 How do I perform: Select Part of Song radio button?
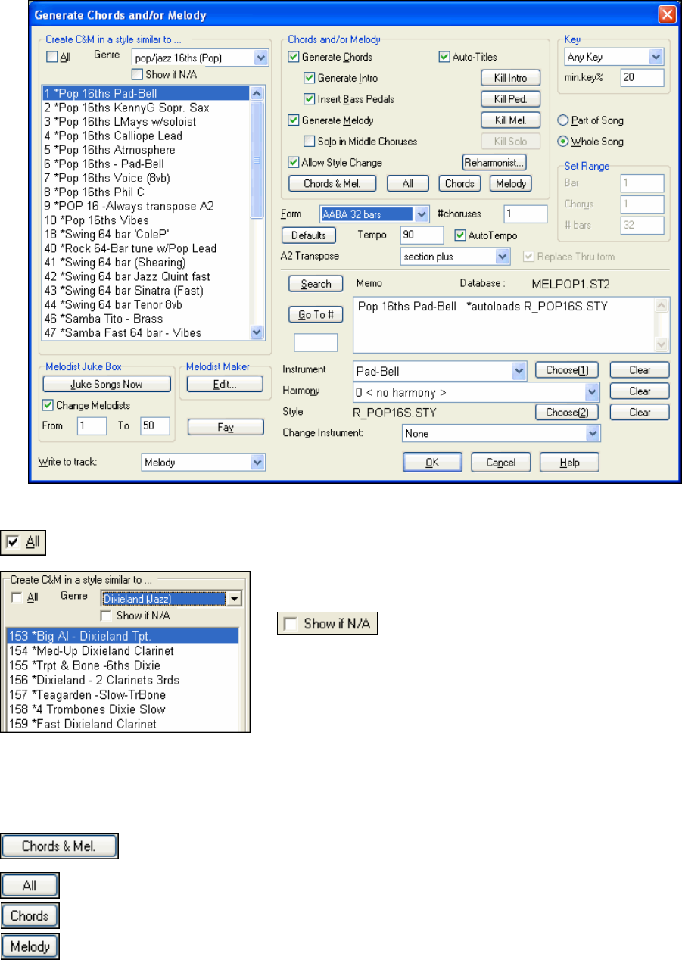pos(562,120)
